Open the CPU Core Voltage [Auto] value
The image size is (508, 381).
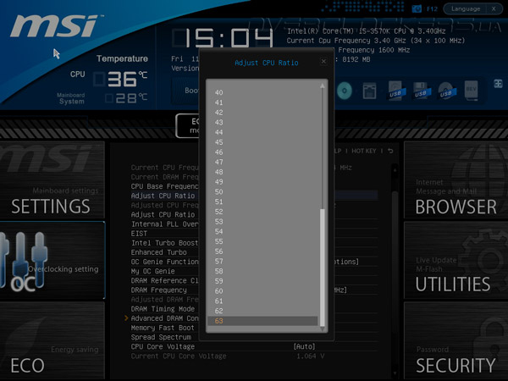pos(304,346)
